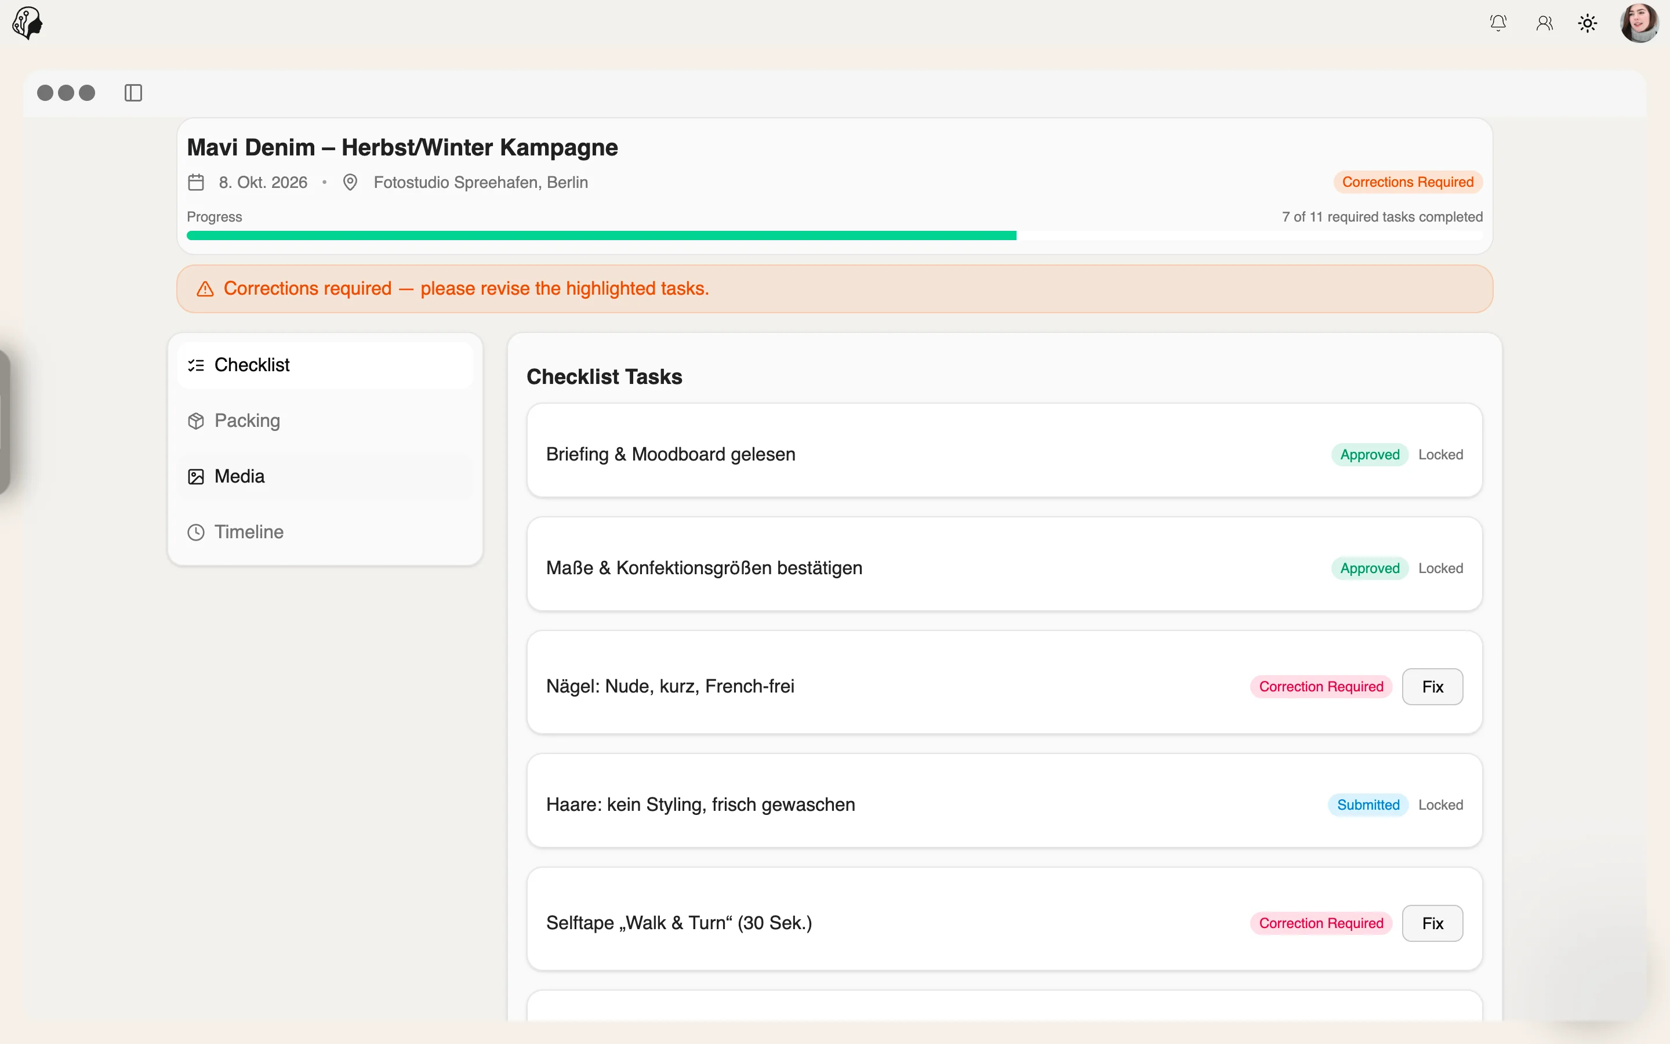Click the Media image icon
1670x1044 pixels.
[196, 476]
